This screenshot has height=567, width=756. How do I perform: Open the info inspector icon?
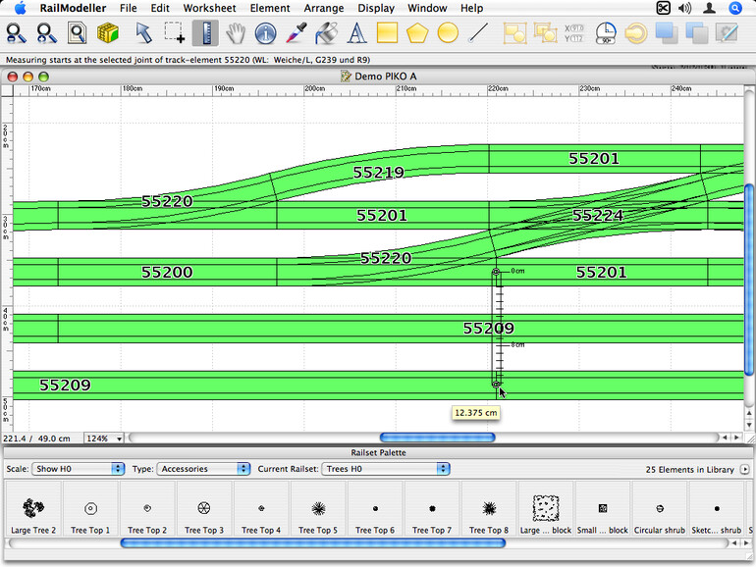click(265, 33)
